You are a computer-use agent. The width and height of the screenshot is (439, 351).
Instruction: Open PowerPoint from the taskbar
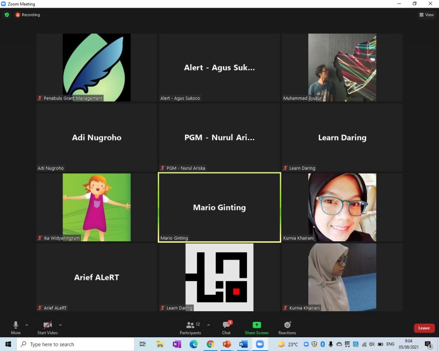click(227, 344)
